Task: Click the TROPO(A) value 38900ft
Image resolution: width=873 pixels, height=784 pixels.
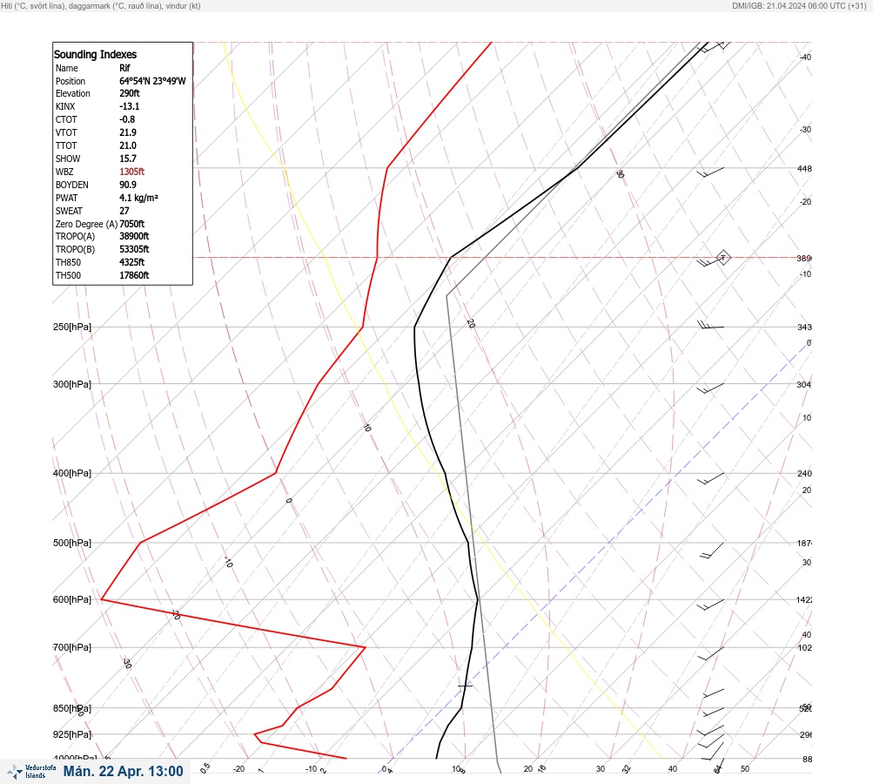Action: pos(134,236)
